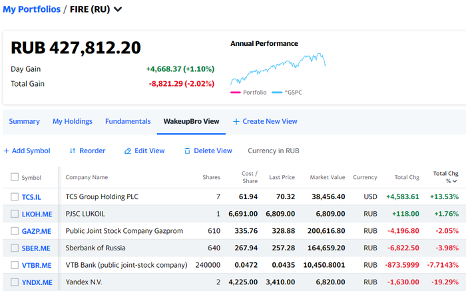The height and width of the screenshot is (293, 466).
Task: Click the plus icon for Create New View
Action: (x=236, y=122)
